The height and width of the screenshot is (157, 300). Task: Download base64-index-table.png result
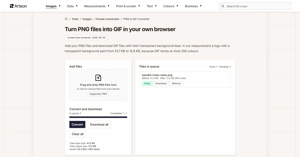[x=161, y=83]
